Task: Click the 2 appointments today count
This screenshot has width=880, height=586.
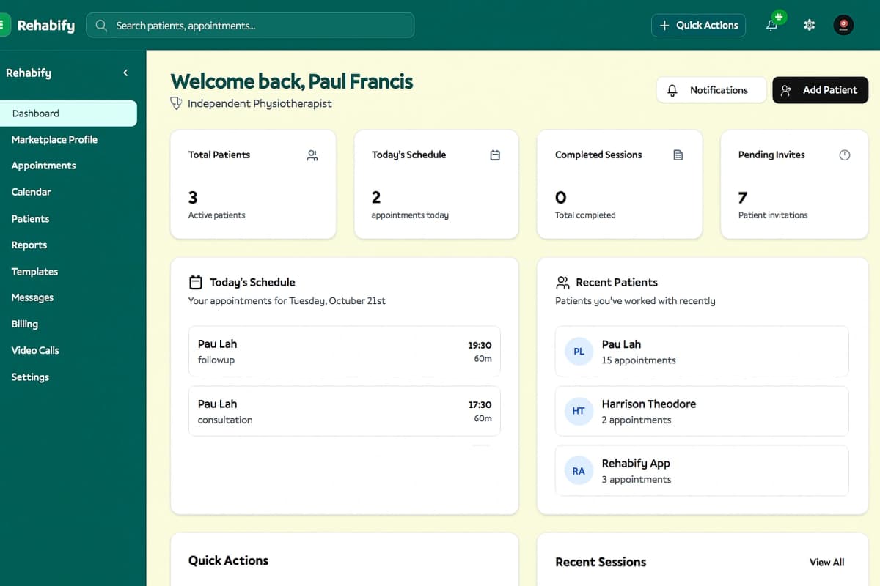Action: 376,198
